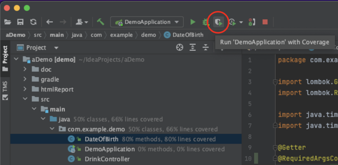338x165 pixels.
Task: Select the DemoApplication class file
Action: coord(126,149)
